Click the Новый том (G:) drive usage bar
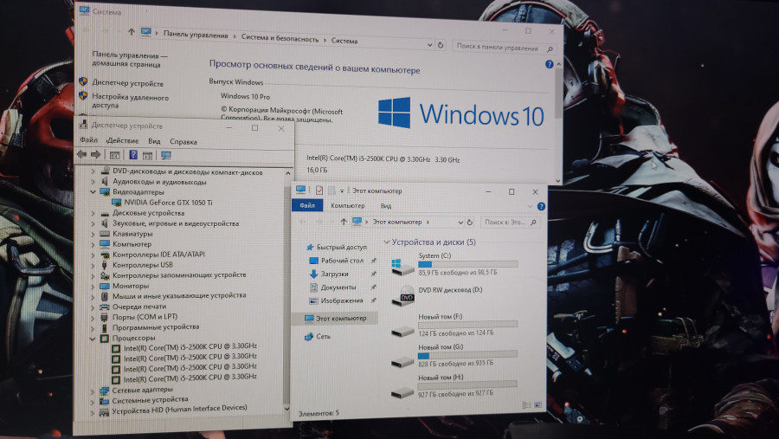779x439 pixels. click(467, 355)
